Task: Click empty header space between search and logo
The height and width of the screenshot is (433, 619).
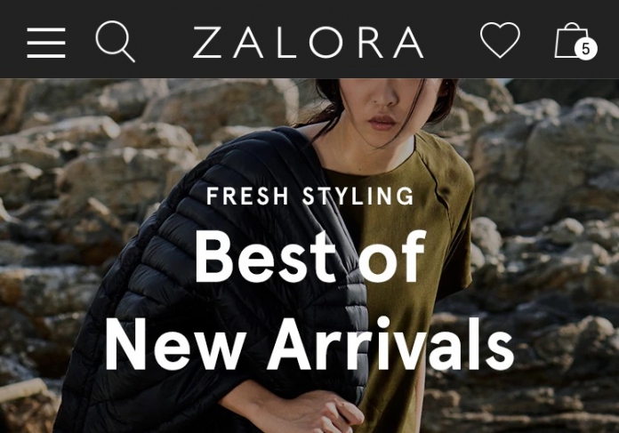Action: 164,42
